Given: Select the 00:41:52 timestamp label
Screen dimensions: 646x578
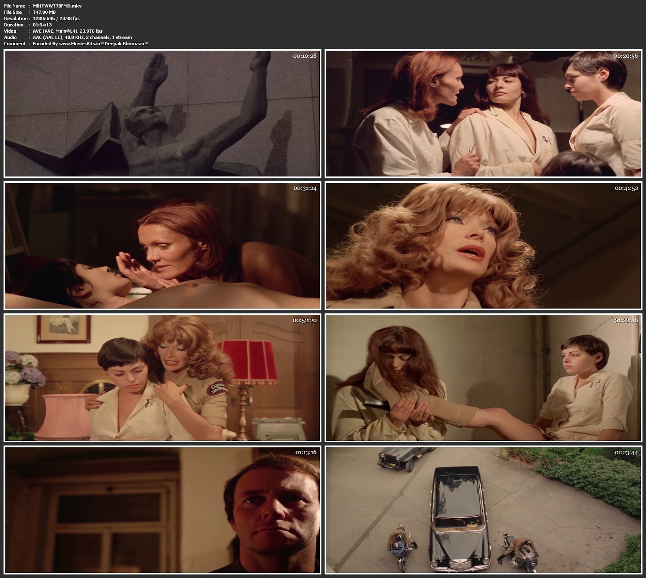Looking at the screenshot, I should click(626, 188).
